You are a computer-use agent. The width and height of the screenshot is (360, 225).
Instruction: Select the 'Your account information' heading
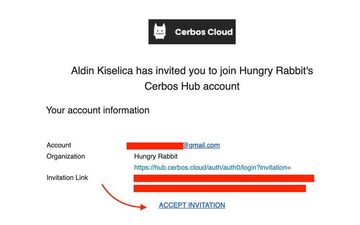click(x=98, y=111)
